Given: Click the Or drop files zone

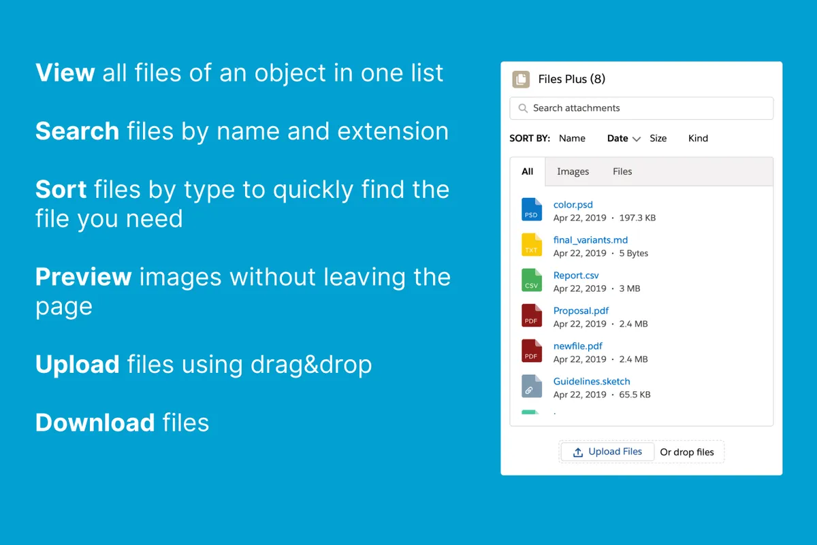Looking at the screenshot, I should (687, 452).
